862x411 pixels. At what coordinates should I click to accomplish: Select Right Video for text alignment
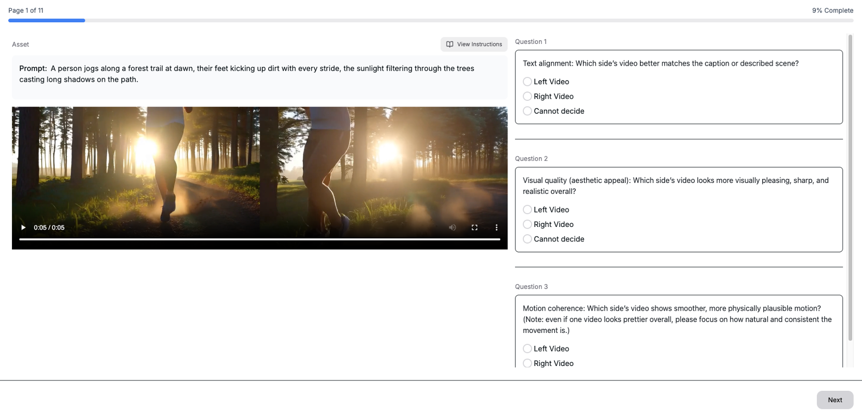pyautogui.click(x=527, y=96)
